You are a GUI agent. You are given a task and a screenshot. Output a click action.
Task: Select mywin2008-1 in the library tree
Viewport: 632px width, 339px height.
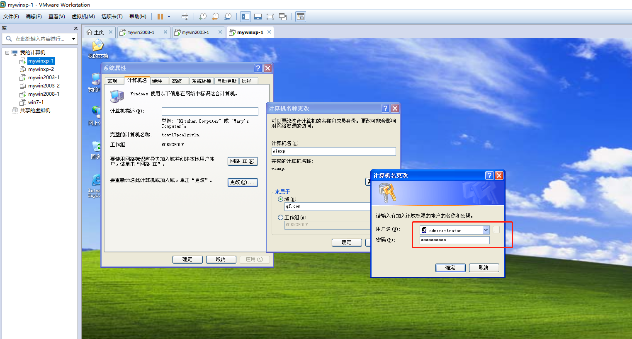44,94
